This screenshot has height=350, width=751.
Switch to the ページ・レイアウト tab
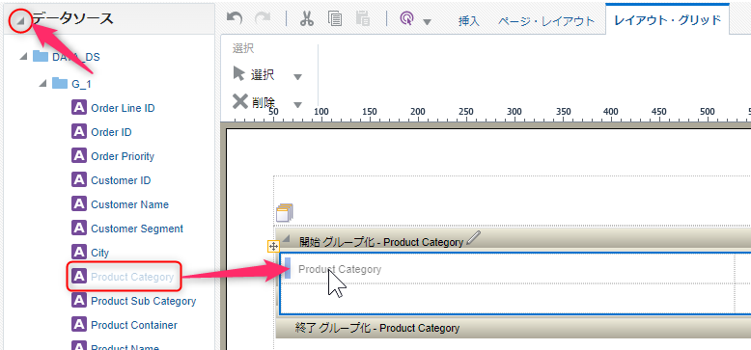click(x=546, y=21)
